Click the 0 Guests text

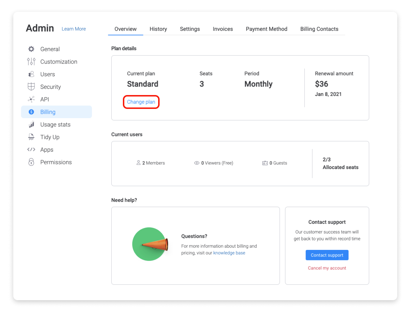click(x=278, y=163)
